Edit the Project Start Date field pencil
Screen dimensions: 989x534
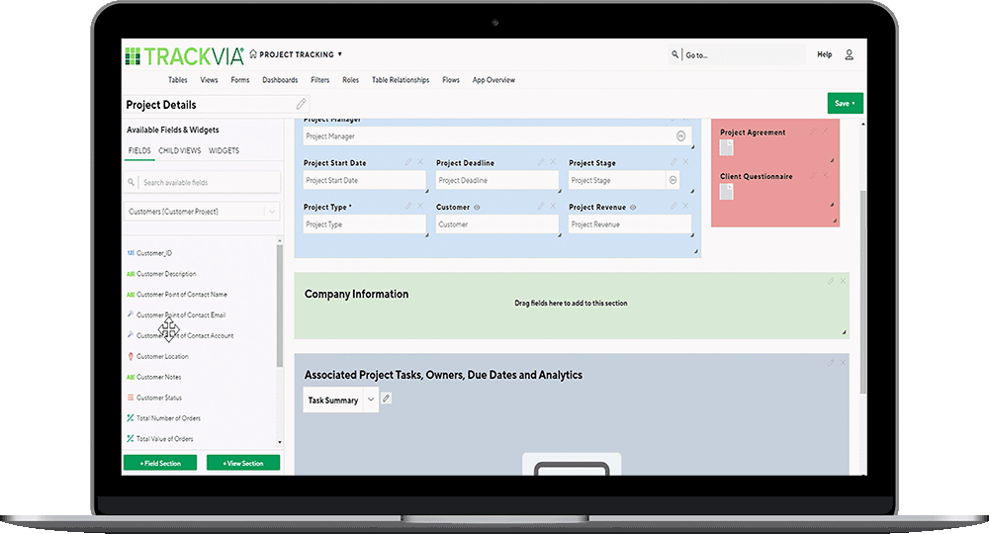coord(407,163)
